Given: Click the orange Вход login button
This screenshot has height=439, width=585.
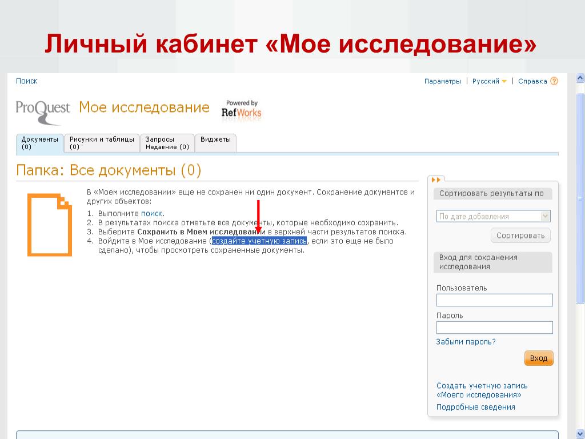Looking at the screenshot, I should pos(539,358).
